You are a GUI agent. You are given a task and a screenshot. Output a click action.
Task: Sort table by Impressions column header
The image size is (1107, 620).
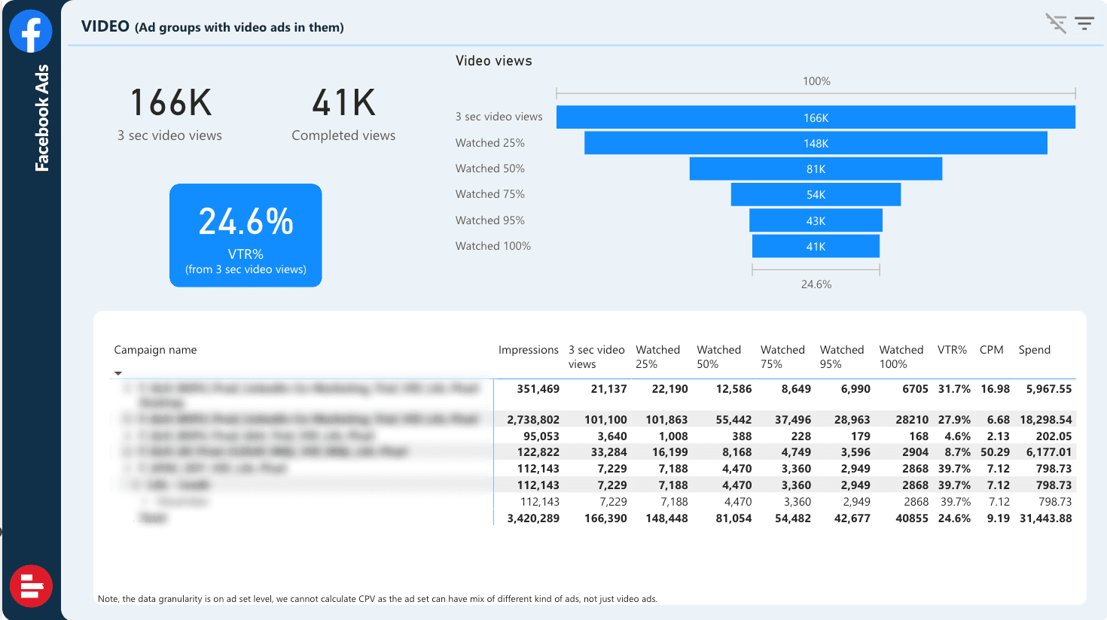pyautogui.click(x=528, y=350)
